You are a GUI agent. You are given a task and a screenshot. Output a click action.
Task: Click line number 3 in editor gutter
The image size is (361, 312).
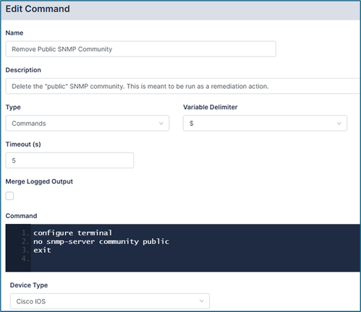(x=25, y=250)
